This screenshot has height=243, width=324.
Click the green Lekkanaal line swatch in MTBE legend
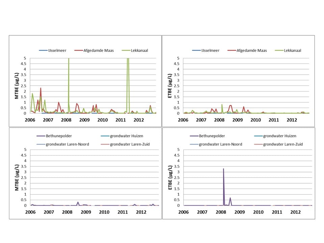point(126,50)
